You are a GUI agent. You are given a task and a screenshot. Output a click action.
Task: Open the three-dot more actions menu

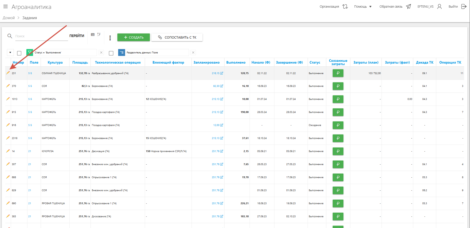coord(110,38)
